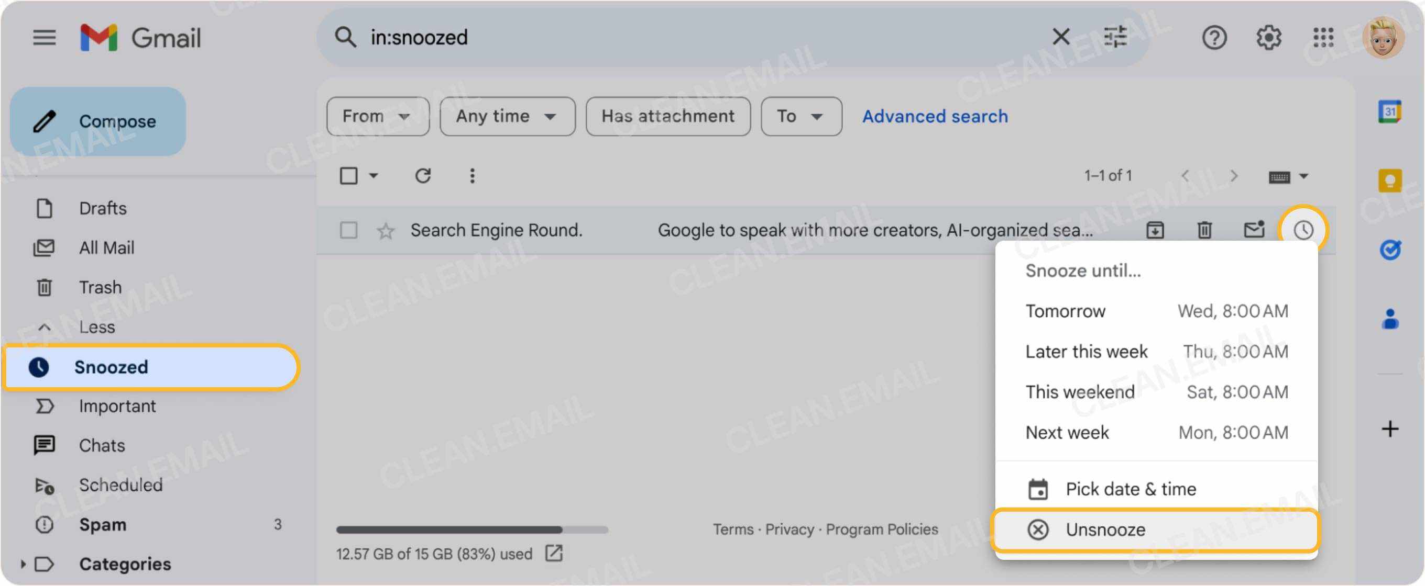Image resolution: width=1425 pixels, height=586 pixels.
Task: Mark the email as unread
Action: (1254, 230)
